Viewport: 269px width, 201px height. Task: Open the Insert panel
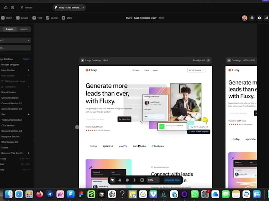coord(7,18)
